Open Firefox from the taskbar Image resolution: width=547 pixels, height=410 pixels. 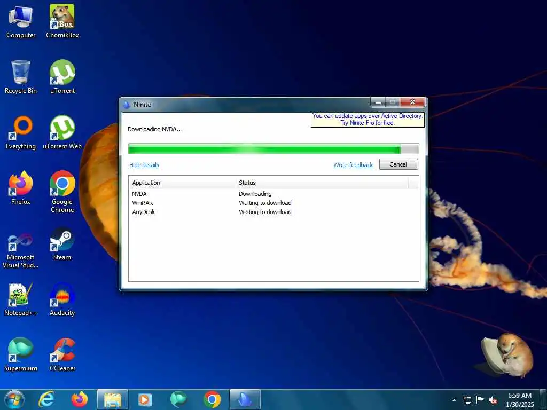pyautogui.click(x=79, y=399)
